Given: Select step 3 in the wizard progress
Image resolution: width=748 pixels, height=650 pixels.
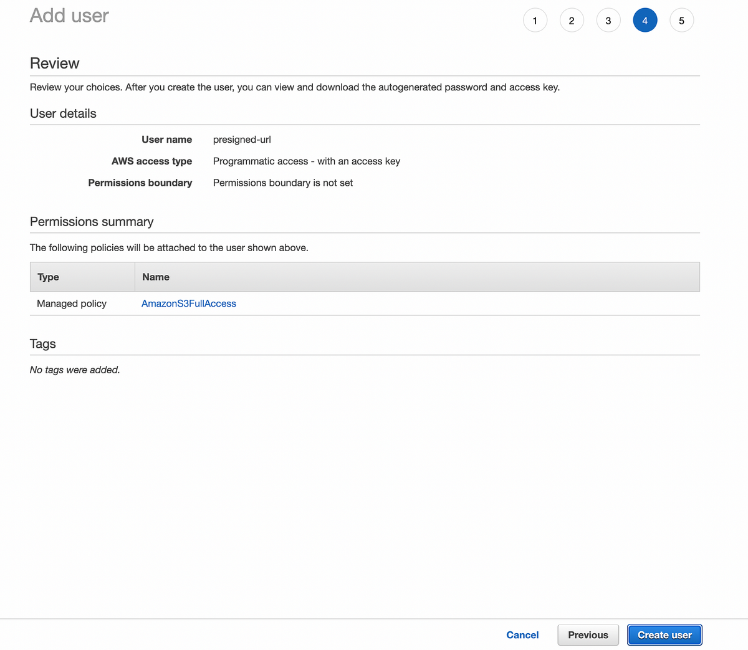Looking at the screenshot, I should pyautogui.click(x=608, y=21).
